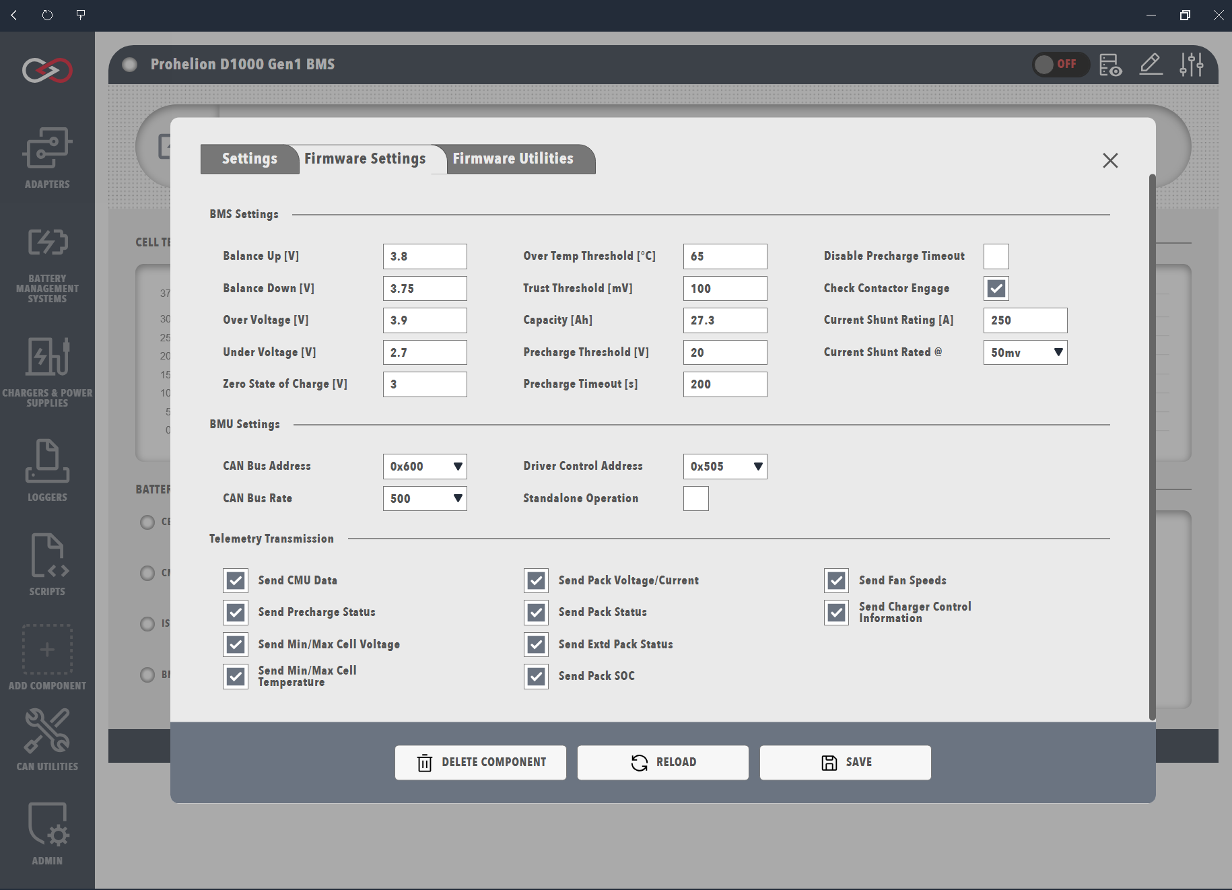Image resolution: width=1232 pixels, height=890 pixels.
Task: Uncheck Send Pack SOC
Action: pyautogui.click(x=536, y=676)
